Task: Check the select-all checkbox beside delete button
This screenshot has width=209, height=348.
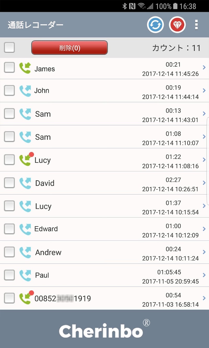Action: tap(9, 48)
